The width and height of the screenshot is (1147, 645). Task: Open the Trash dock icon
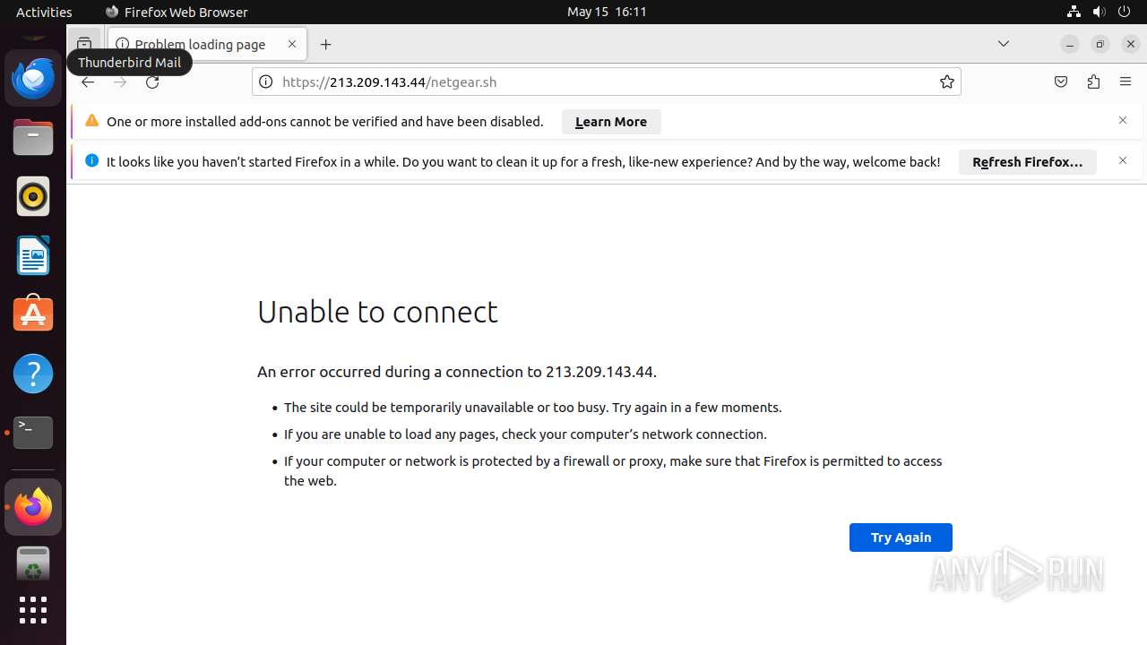click(33, 565)
